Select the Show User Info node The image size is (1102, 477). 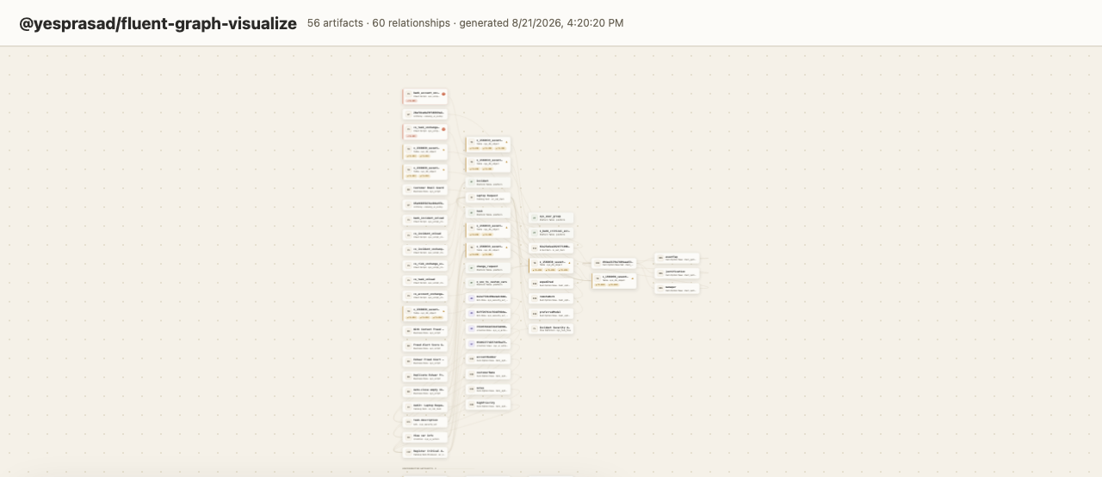[x=425, y=437]
